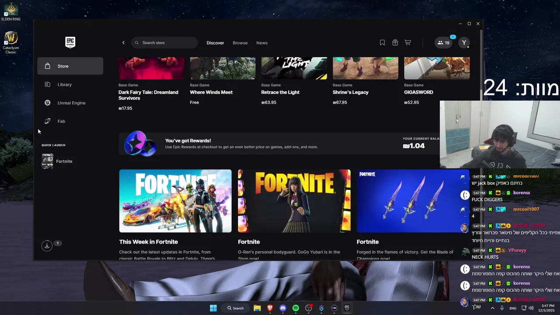Viewport: 560px width, 315px height.
Task: Go back with the back arrow
Action: (123, 43)
